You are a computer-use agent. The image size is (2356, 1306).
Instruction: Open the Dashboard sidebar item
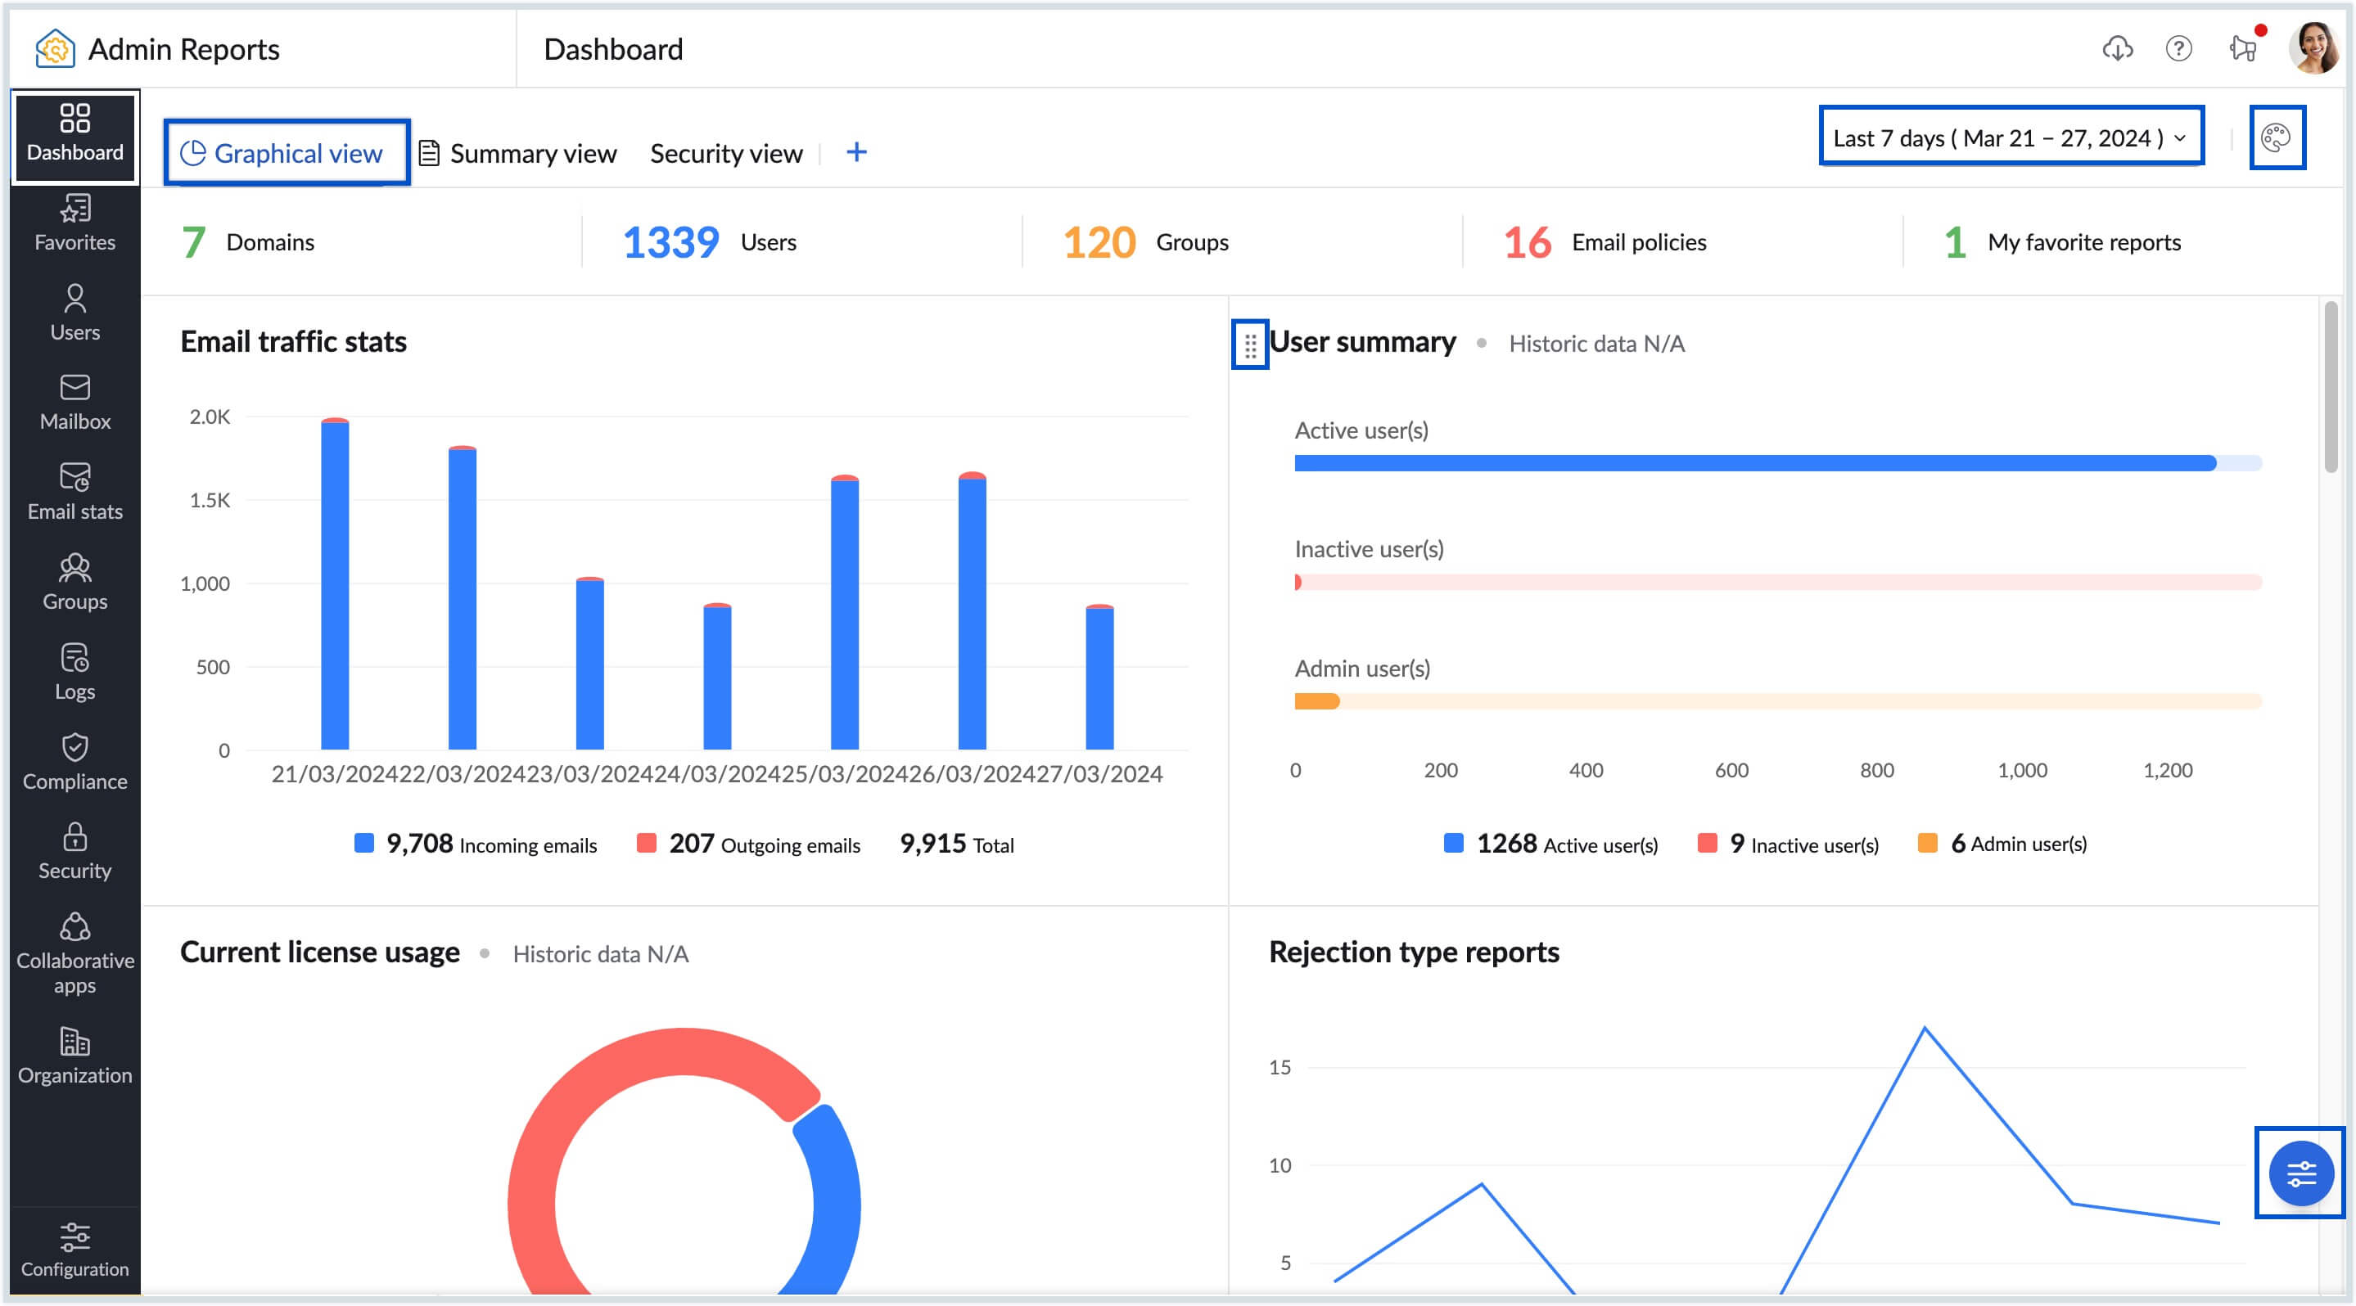click(x=75, y=135)
